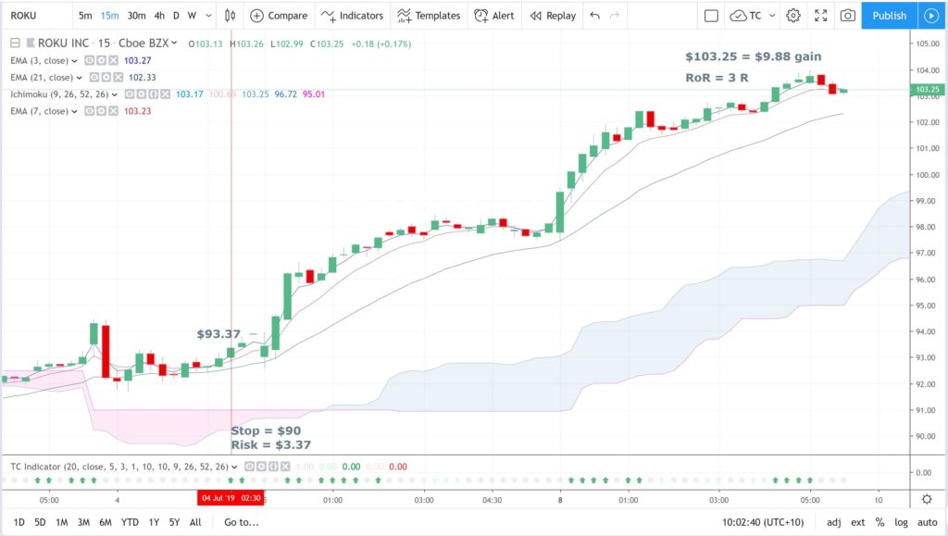Remove the EMA (7, close) indicator
The image size is (948, 536).
click(x=112, y=111)
